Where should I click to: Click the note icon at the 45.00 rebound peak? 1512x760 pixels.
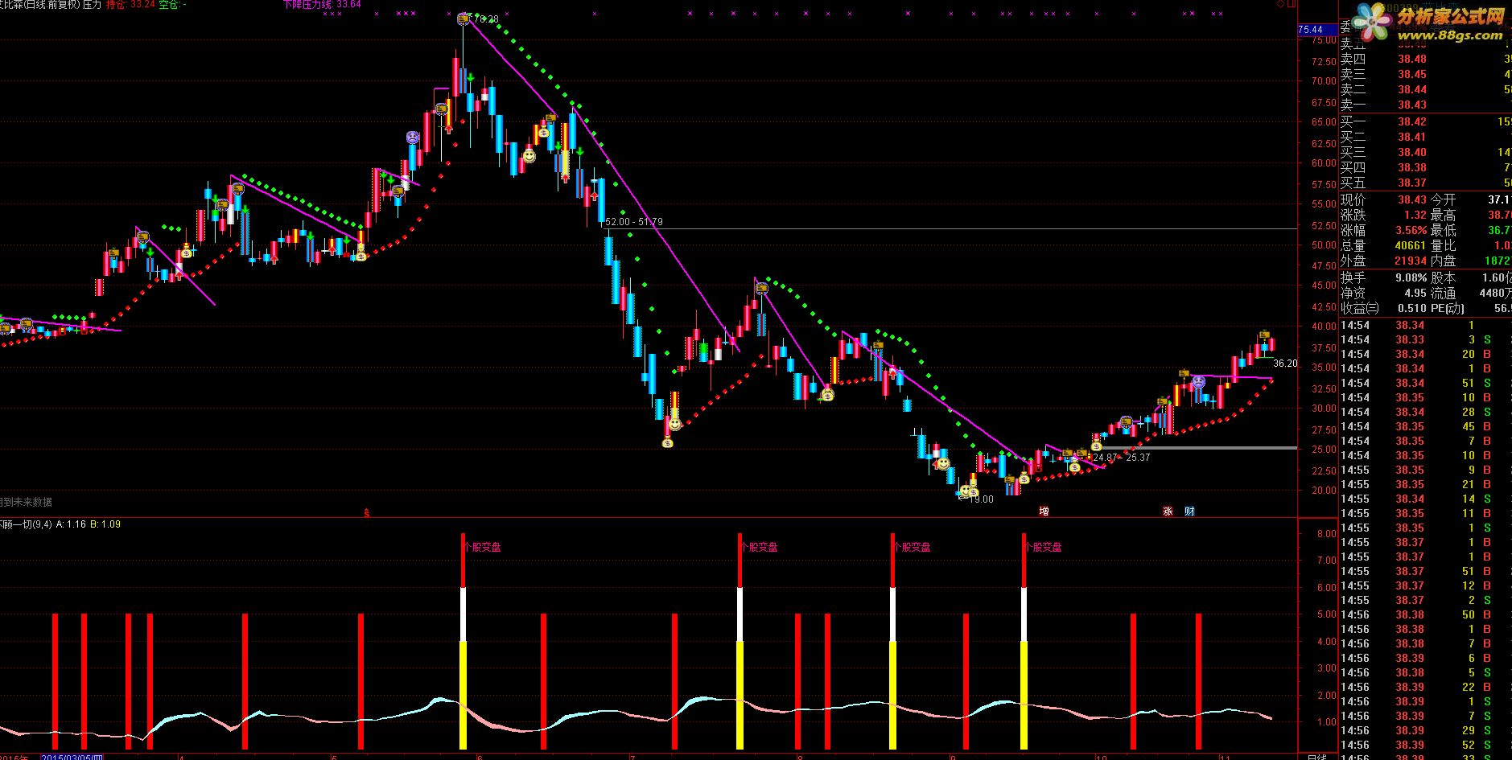[x=761, y=287]
